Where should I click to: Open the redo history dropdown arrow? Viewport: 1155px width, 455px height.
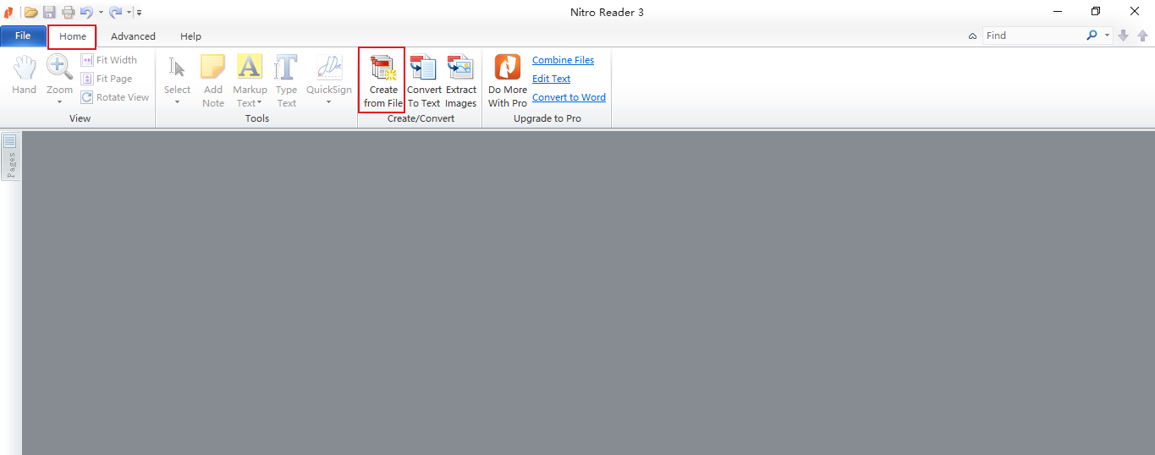[129, 13]
